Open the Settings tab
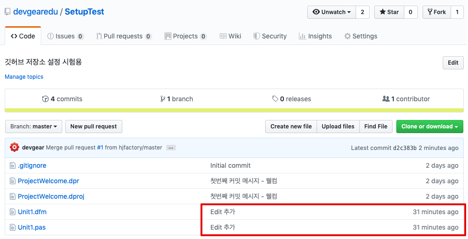This screenshot has width=468, height=239. pyautogui.click(x=361, y=36)
